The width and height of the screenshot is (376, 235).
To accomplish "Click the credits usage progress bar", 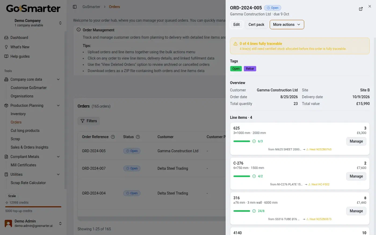I will pos(33,207).
